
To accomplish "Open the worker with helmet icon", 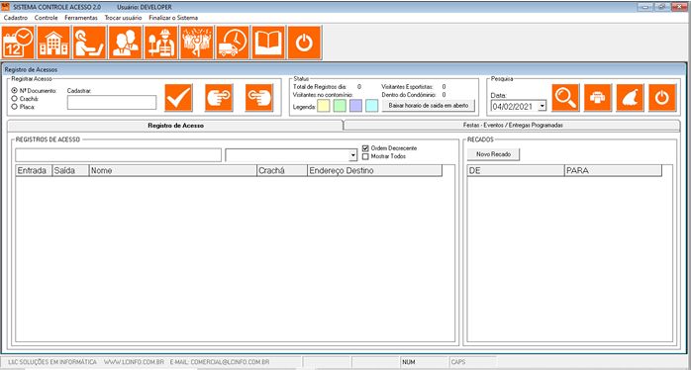I will click(x=161, y=43).
